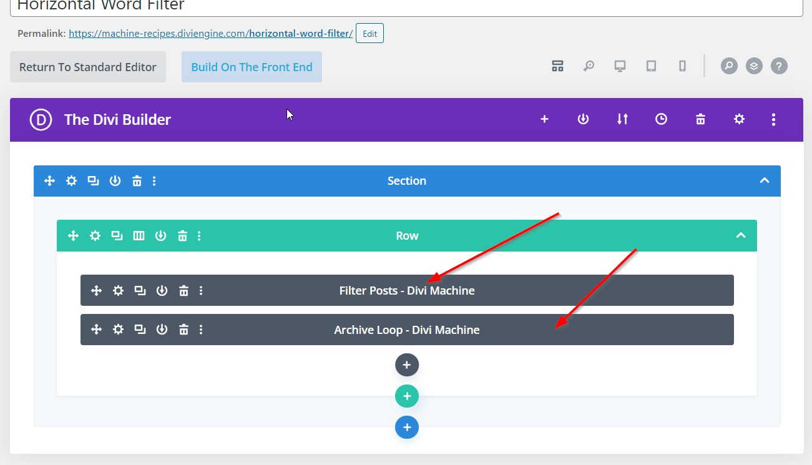Screen dimensions: 812x465
Task: Switch to tablet preview icon
Action: 651,66
